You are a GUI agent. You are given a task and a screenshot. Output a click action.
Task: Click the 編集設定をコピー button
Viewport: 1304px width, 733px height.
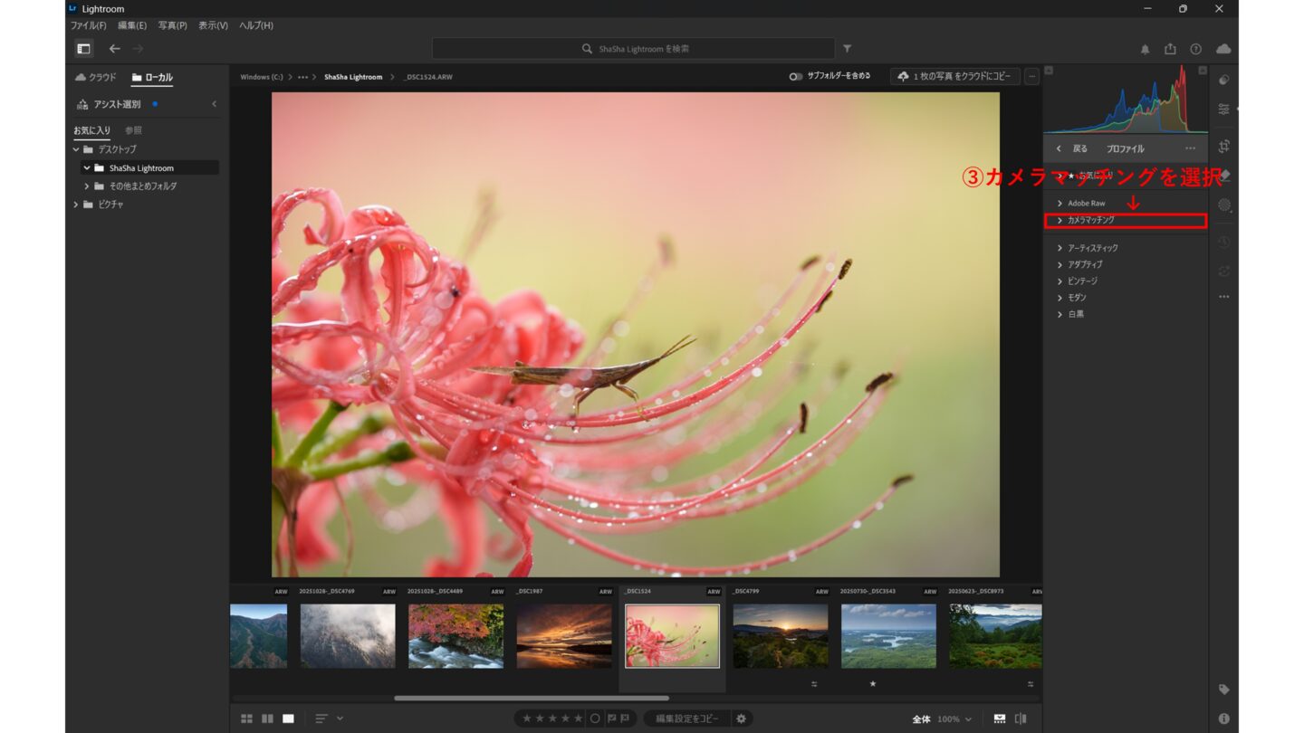pos(686,719)
